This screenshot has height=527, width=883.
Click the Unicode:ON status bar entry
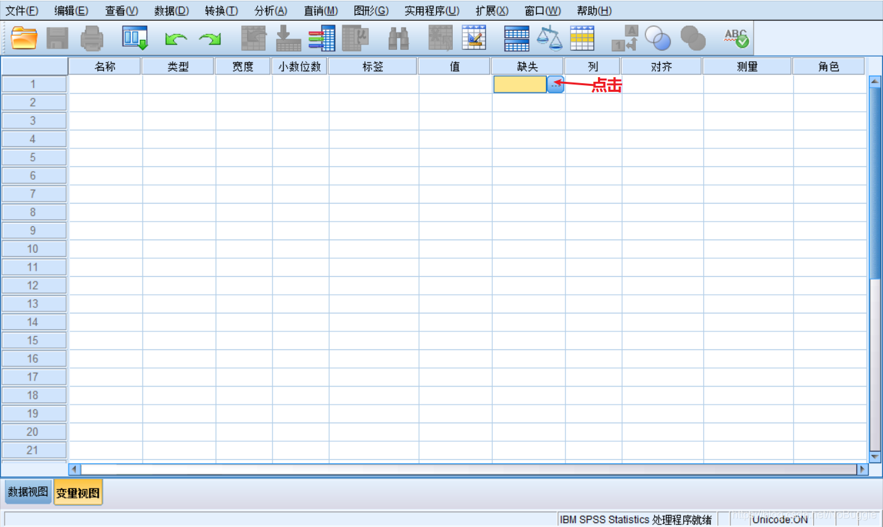click(780, 520)
